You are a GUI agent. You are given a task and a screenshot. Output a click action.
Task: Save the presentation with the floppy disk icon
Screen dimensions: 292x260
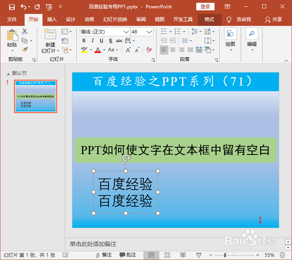click(x=12, y=7)
